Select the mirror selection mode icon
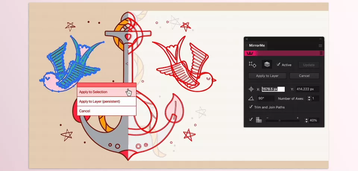 pyautogui.click(x=252, y=64)
